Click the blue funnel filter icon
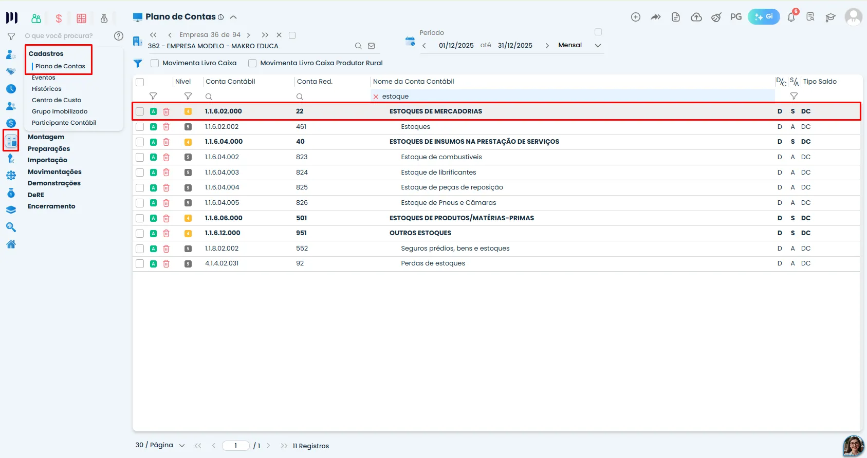This screenshot has width=867, height=458. pyautogui.click(x=138, y=63)
